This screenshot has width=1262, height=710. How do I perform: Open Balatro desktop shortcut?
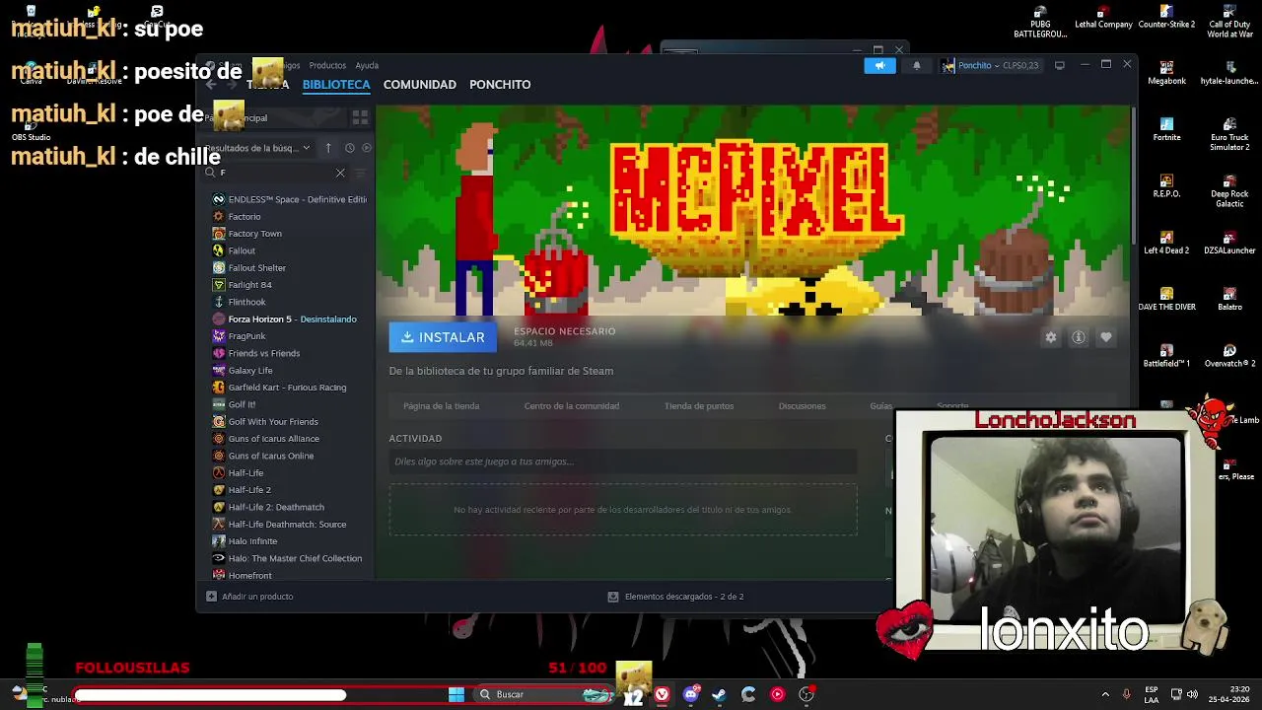tap(1229, 300)
